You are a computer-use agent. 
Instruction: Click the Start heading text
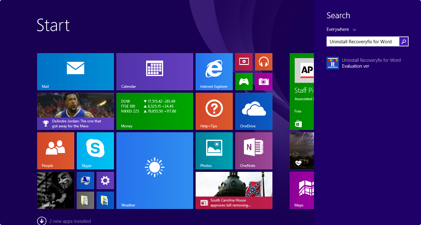click(53, 25)
